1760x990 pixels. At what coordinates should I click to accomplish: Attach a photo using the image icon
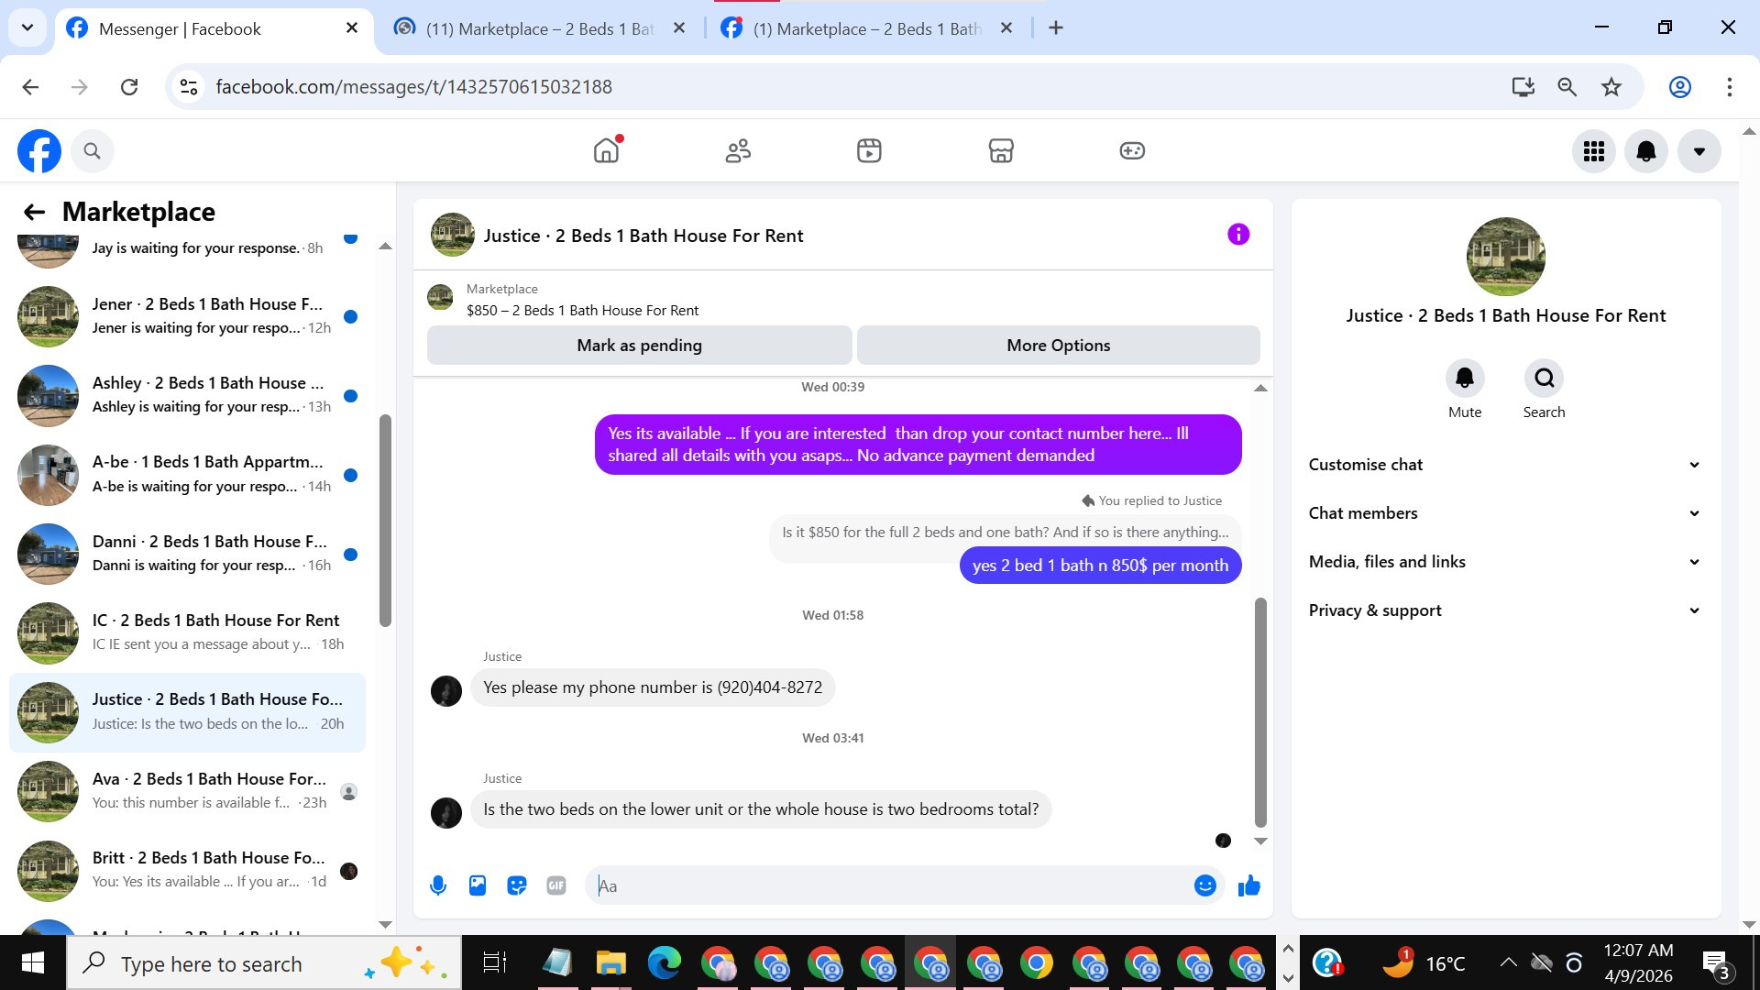tap(478, 885)
